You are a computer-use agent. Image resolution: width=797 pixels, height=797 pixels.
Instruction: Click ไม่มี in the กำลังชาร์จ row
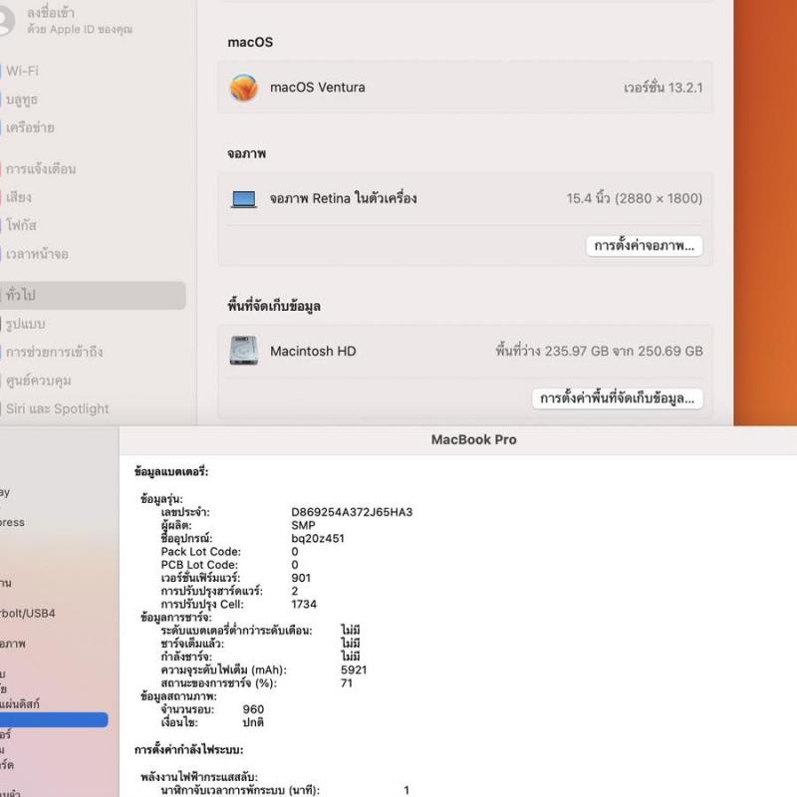click(351, 657)
